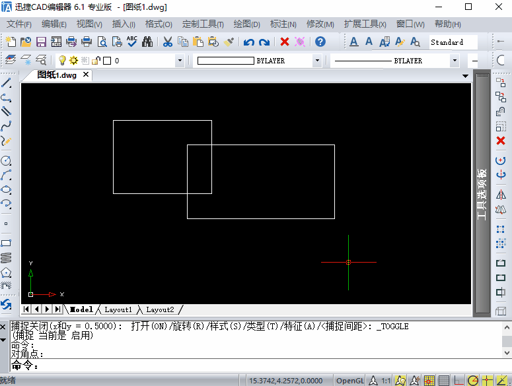Create a new drawing file
The height and width of the screenshot is (386, 512).
click(x=11, y=42)
